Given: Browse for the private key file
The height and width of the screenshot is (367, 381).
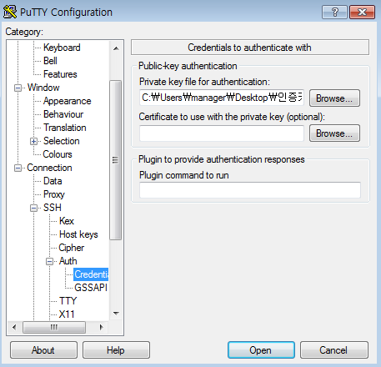Looking at the screenshot, I should 334,98.
